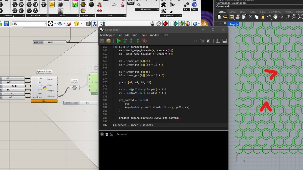Switch to the CPlanes tab in Rhino

(x=233, y=12)
